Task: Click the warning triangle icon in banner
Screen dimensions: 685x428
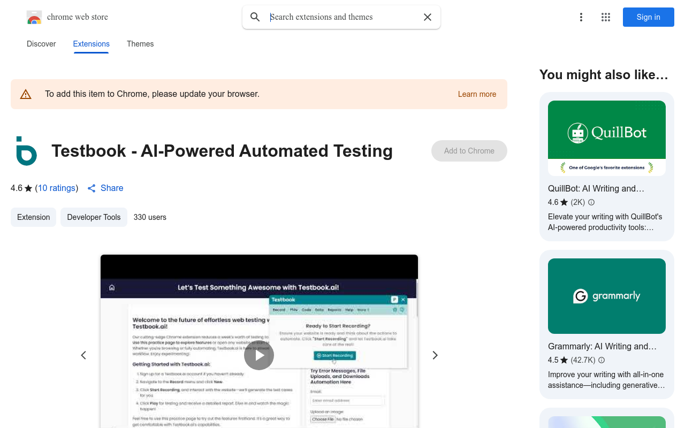Action: point(26,94)
